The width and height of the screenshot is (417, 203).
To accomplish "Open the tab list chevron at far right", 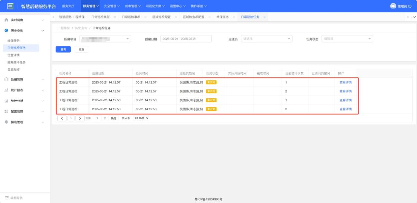I will point(414,17).
